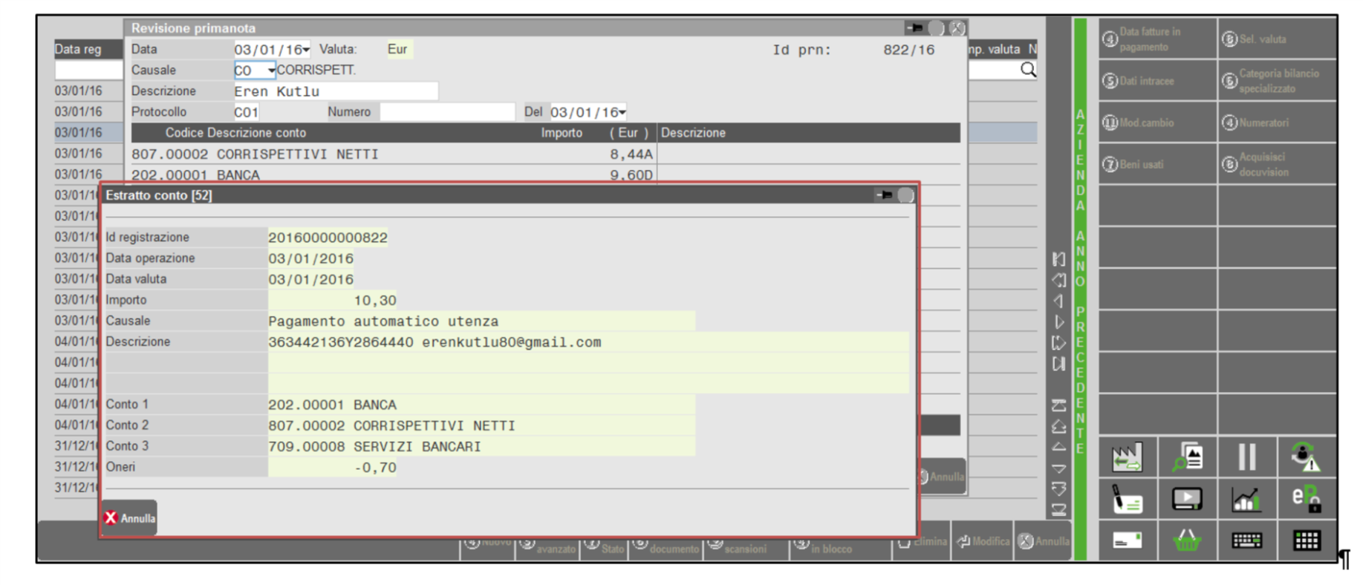Image resolution: width=1363 pixels, height=585 pixels.
Task: Open the Data date dropdown arrow
Action: [x=306, y=50]
